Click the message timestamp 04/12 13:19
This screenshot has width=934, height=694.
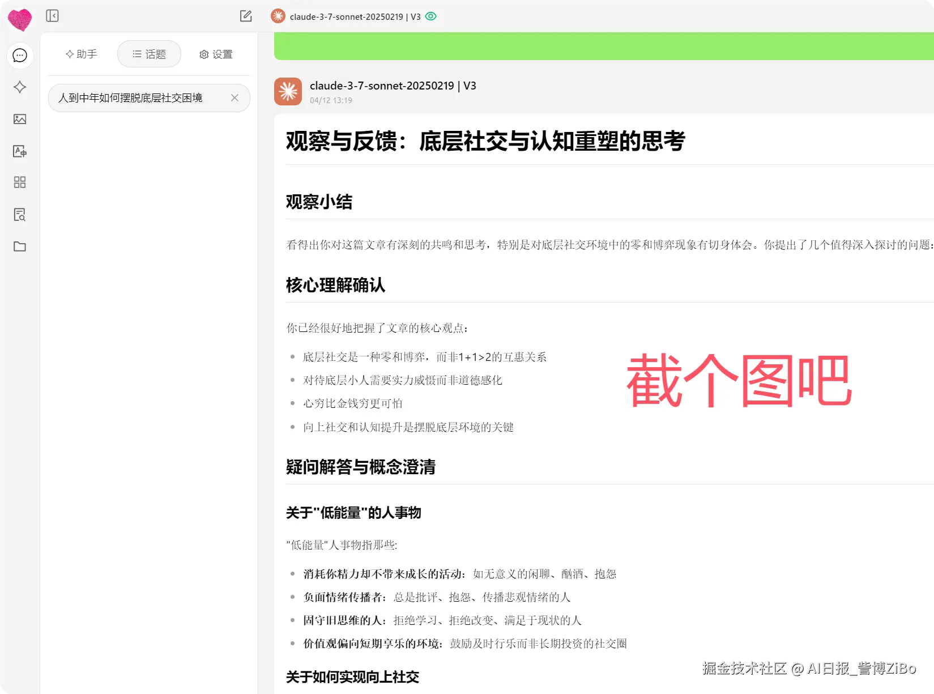coord(331,100)
